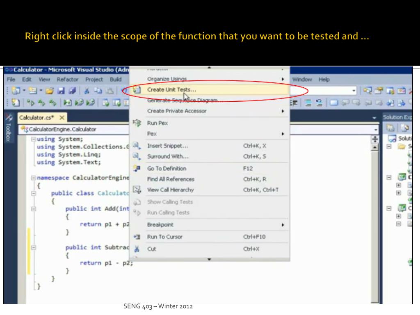
Task: Click the 'return p1 - p2;' code line
Action: click(x=106, y=263)
